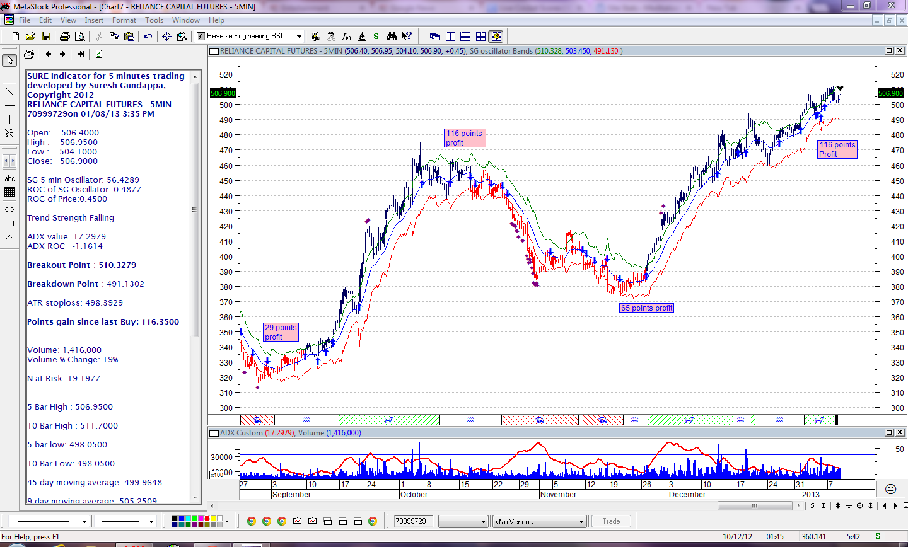Image resolution: width=908 pixels, height=547 pixels.
Task: Save the chart with the floppy disk icon
Action: 45,36
